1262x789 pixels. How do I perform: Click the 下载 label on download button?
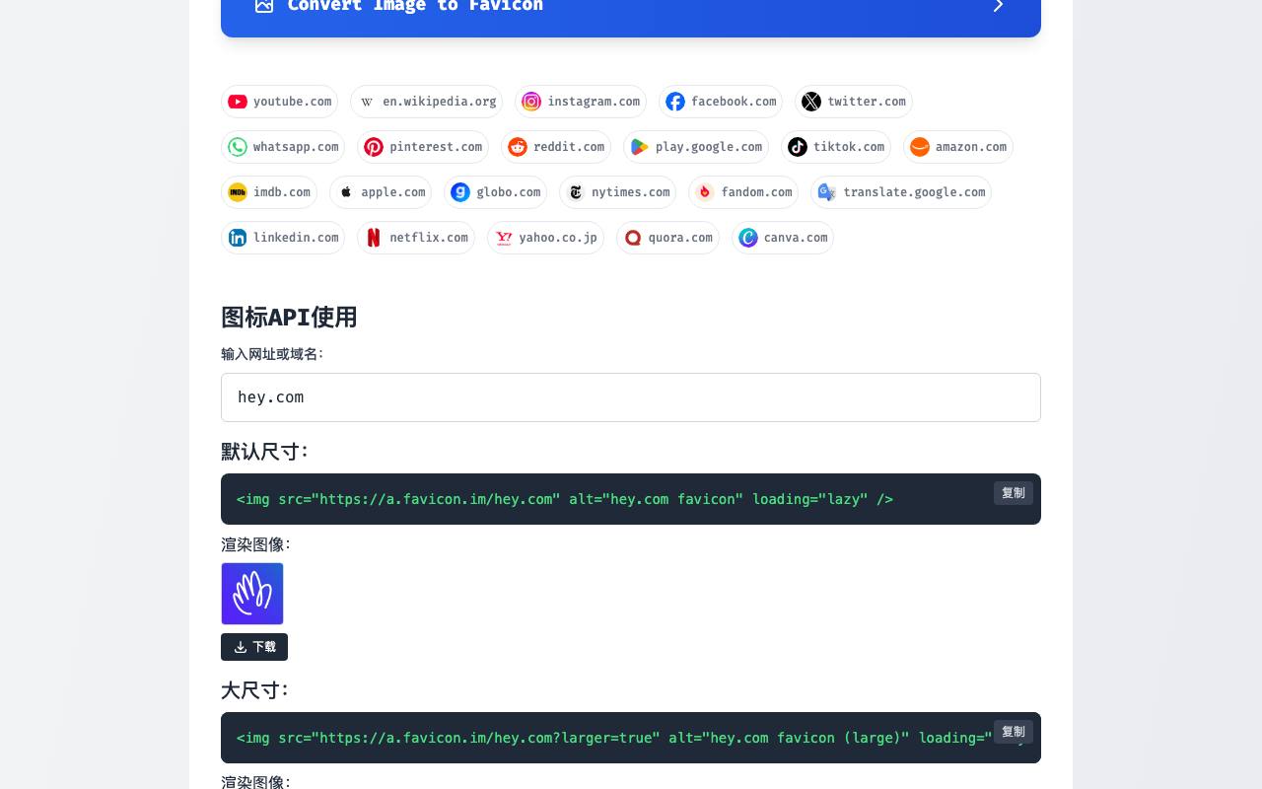click(x=264, y=647)
